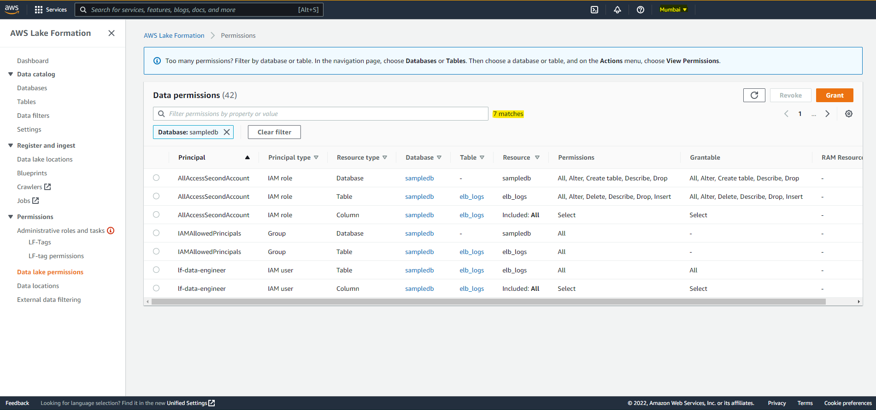
Task: Open Jobs external link
Action: pos(28,201)
